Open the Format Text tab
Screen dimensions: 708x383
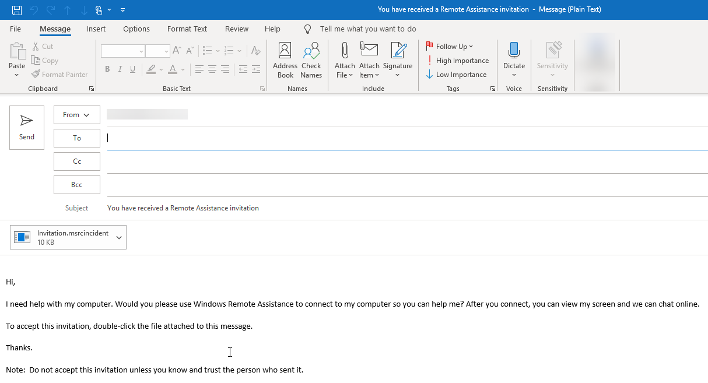187,29
